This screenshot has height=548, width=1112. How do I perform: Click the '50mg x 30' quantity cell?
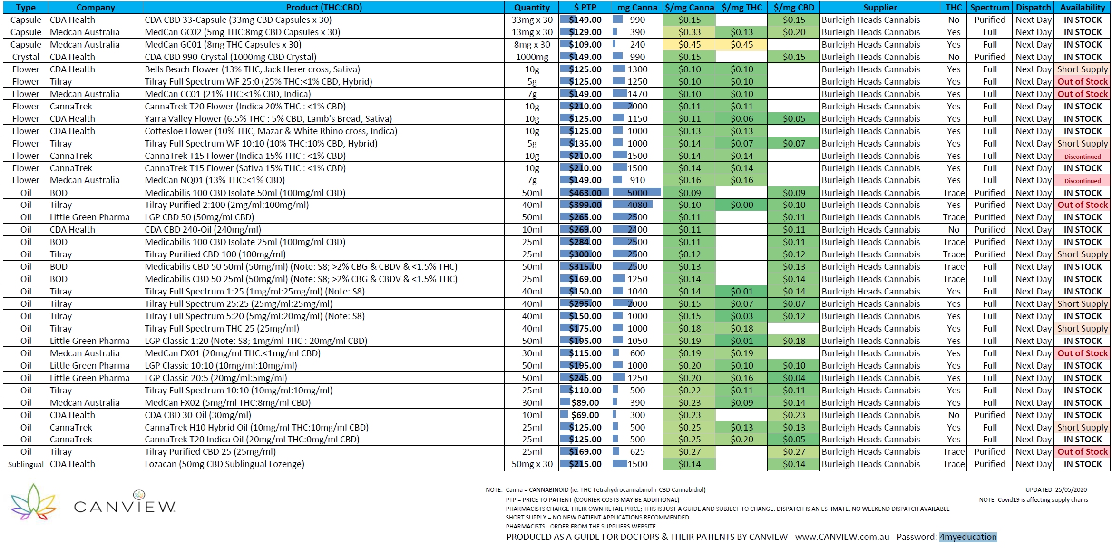pyautogui.click(x=532, y=464)
